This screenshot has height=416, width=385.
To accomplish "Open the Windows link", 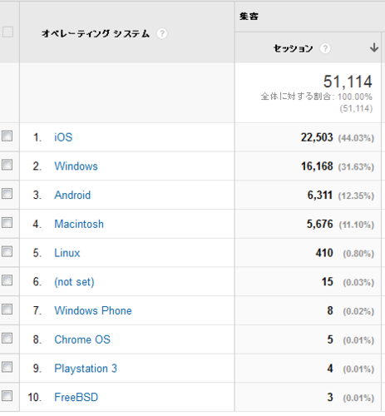I will pos(76,166).
